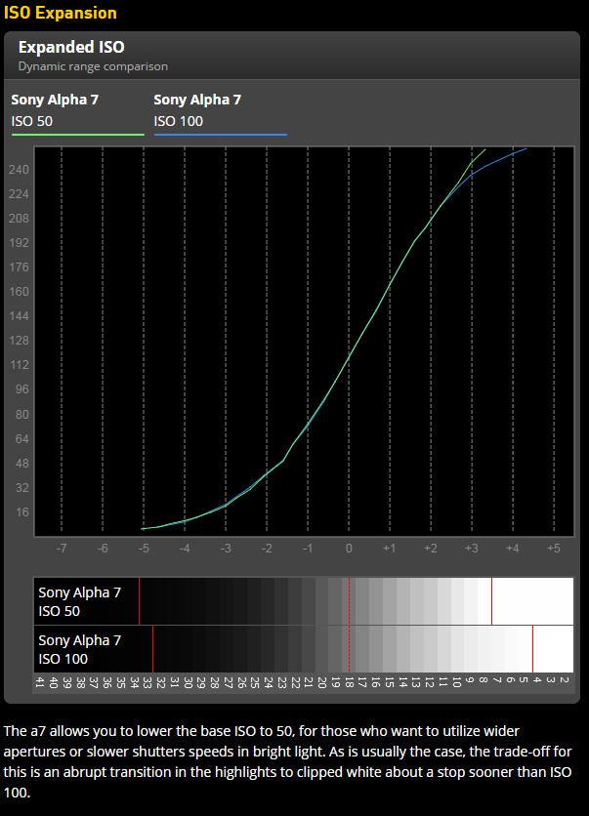Image resolution: width=589 pixels, height=816 pixels.
Task: Click the ISO 50 grayscale step wedge label
Action: (80, 601)
